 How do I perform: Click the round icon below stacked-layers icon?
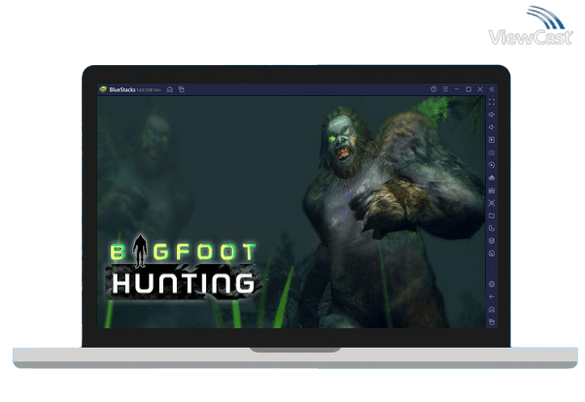(492, 253)
